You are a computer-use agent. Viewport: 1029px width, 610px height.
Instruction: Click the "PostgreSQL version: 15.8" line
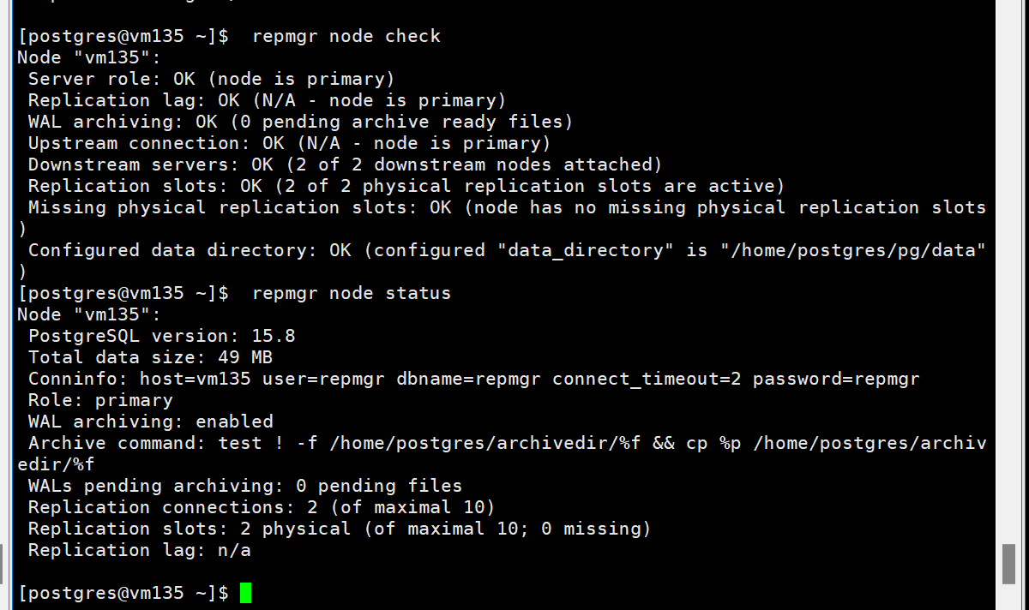click(161, 336)
